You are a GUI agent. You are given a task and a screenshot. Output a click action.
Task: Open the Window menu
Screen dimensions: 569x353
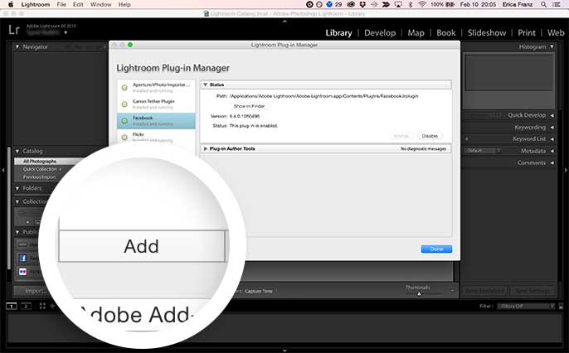pos(100,4)
